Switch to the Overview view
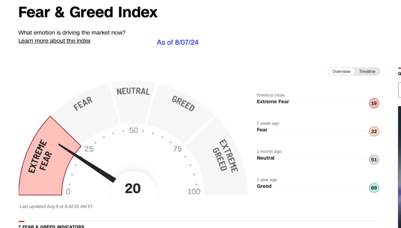 [x=341, y=72]
